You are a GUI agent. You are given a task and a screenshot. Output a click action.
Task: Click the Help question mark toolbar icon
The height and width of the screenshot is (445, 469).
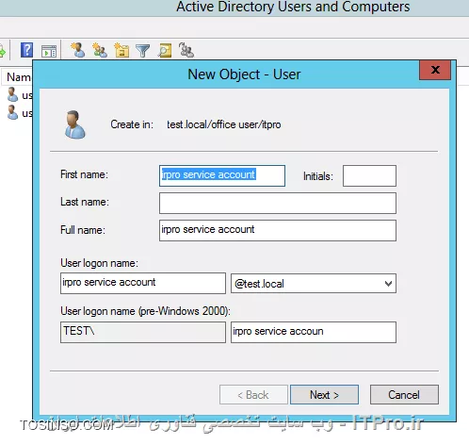(x=26, y=50)
